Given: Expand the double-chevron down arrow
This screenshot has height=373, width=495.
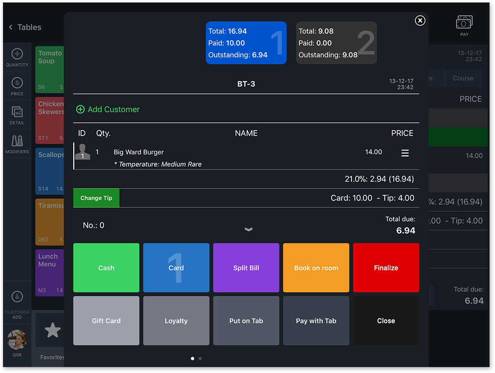Looking at the screenshot, I should point(248,229).
